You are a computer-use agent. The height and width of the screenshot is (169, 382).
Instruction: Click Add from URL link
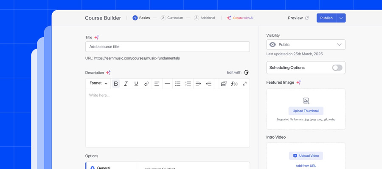(x=306, y=166)
